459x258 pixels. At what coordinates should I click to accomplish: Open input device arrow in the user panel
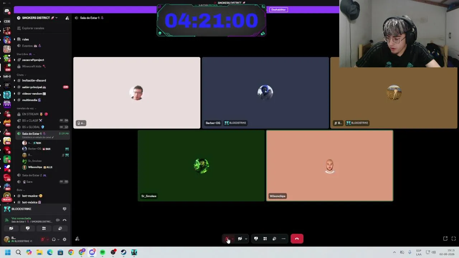click(47, 239)
